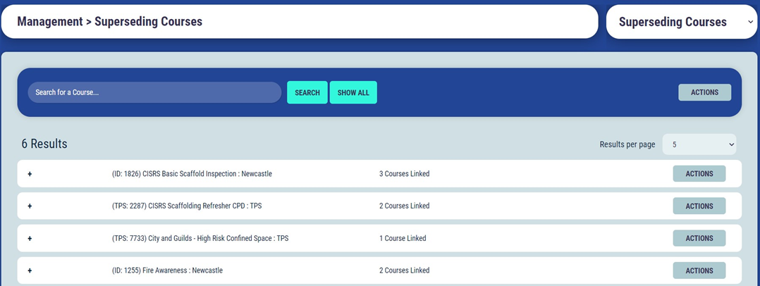This screenshot has width=760, height=286.
Task: Open the ACTIONS button in the search bar
Action: coord(704,92)
